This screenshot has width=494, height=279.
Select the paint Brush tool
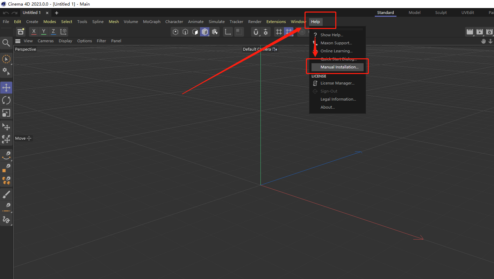tap(6, 194)
